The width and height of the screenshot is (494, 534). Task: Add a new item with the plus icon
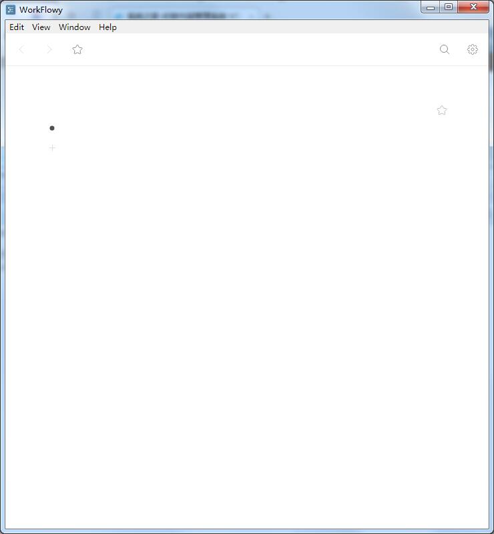pyautogui.click(x=52, y=148)
